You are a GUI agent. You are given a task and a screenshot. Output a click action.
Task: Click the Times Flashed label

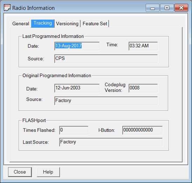point(39,130)
